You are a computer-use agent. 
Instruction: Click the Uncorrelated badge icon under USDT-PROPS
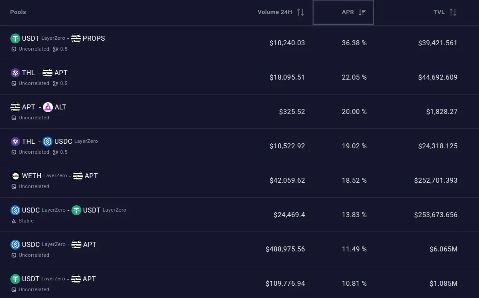click(14, 49)
